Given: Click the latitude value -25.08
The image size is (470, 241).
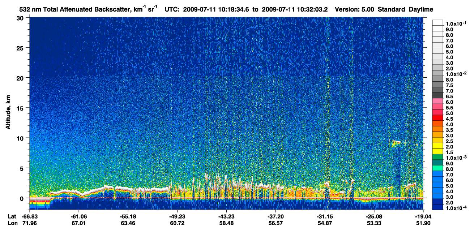Looking at the screenshot, I should (374, 216).
